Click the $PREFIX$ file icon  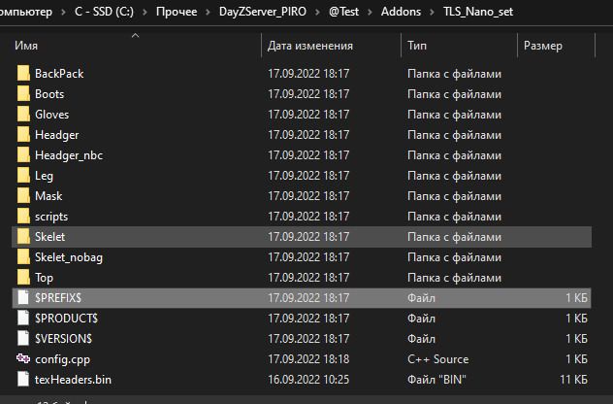pos(23,297)
